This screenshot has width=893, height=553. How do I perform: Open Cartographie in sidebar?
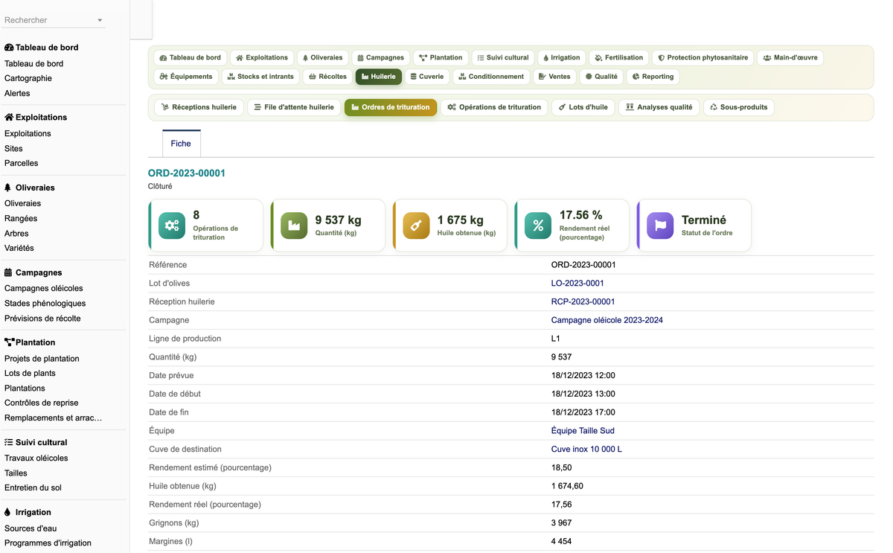pos(28,78)
